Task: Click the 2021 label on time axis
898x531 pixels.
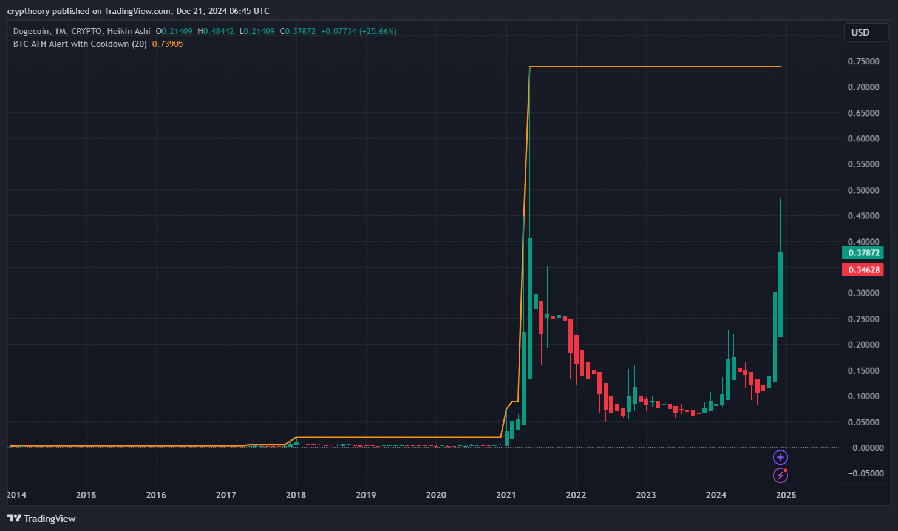Action: coord(506,495)
